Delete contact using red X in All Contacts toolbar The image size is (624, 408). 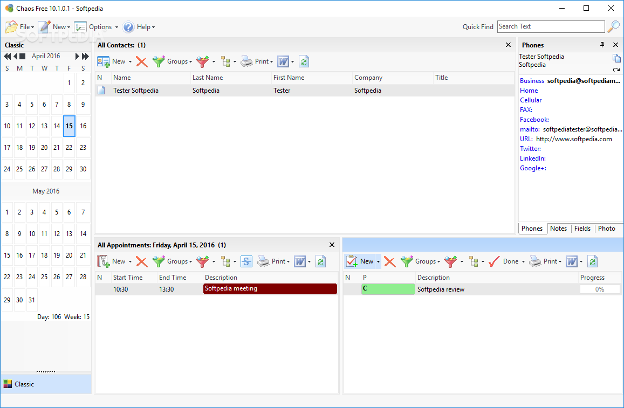pyautogui.click(x=141, y=61)
